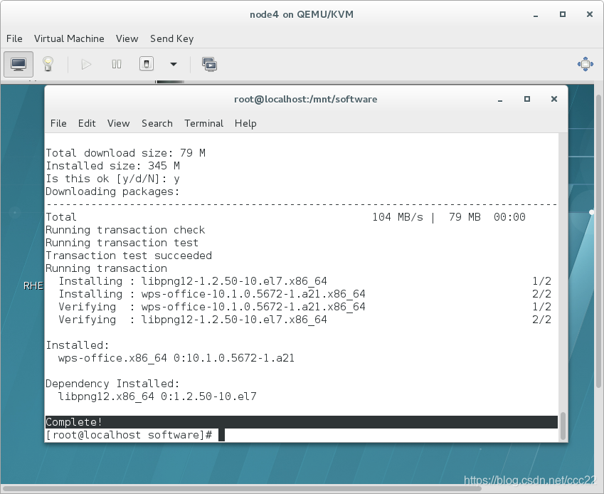Click the VM viewer horizontal scrollbar
This screenshot has height=494, width=604.
tap(243, 488)
